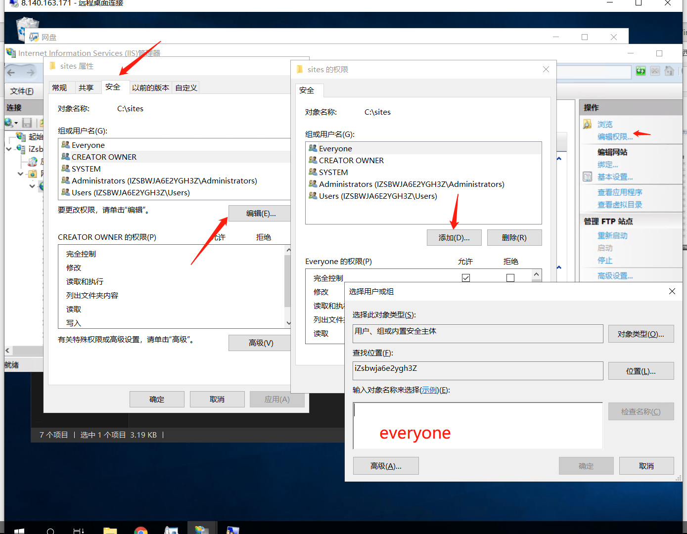The width and height of the screenshot is (687, 534).
Task: Collapse the iZsb server node in Connections tree
Action: pos(9,148)
